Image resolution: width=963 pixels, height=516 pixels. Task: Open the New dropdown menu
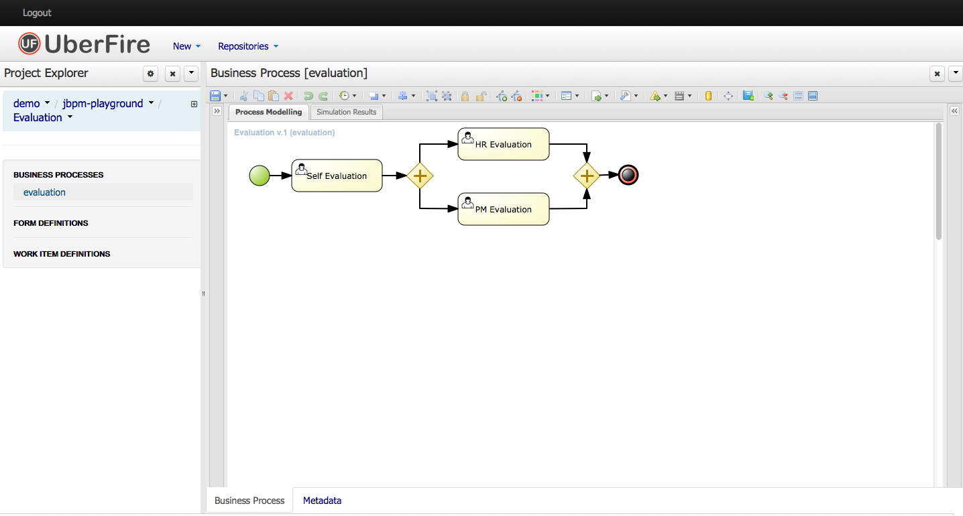(x=186, y=46)
